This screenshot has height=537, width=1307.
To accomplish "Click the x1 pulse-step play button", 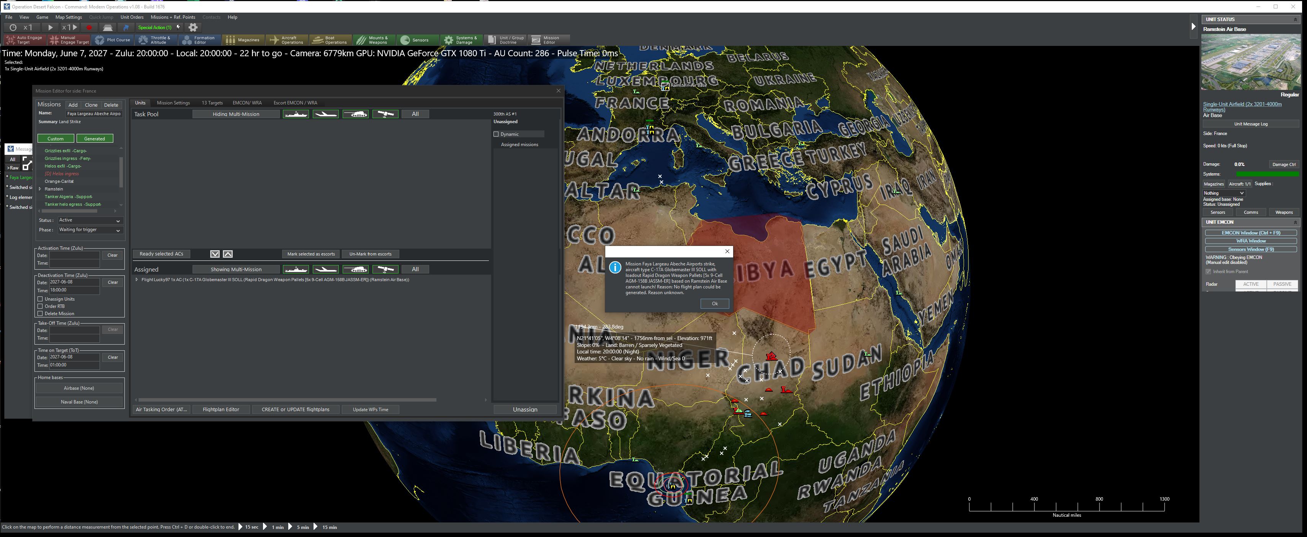I will 70,28.
